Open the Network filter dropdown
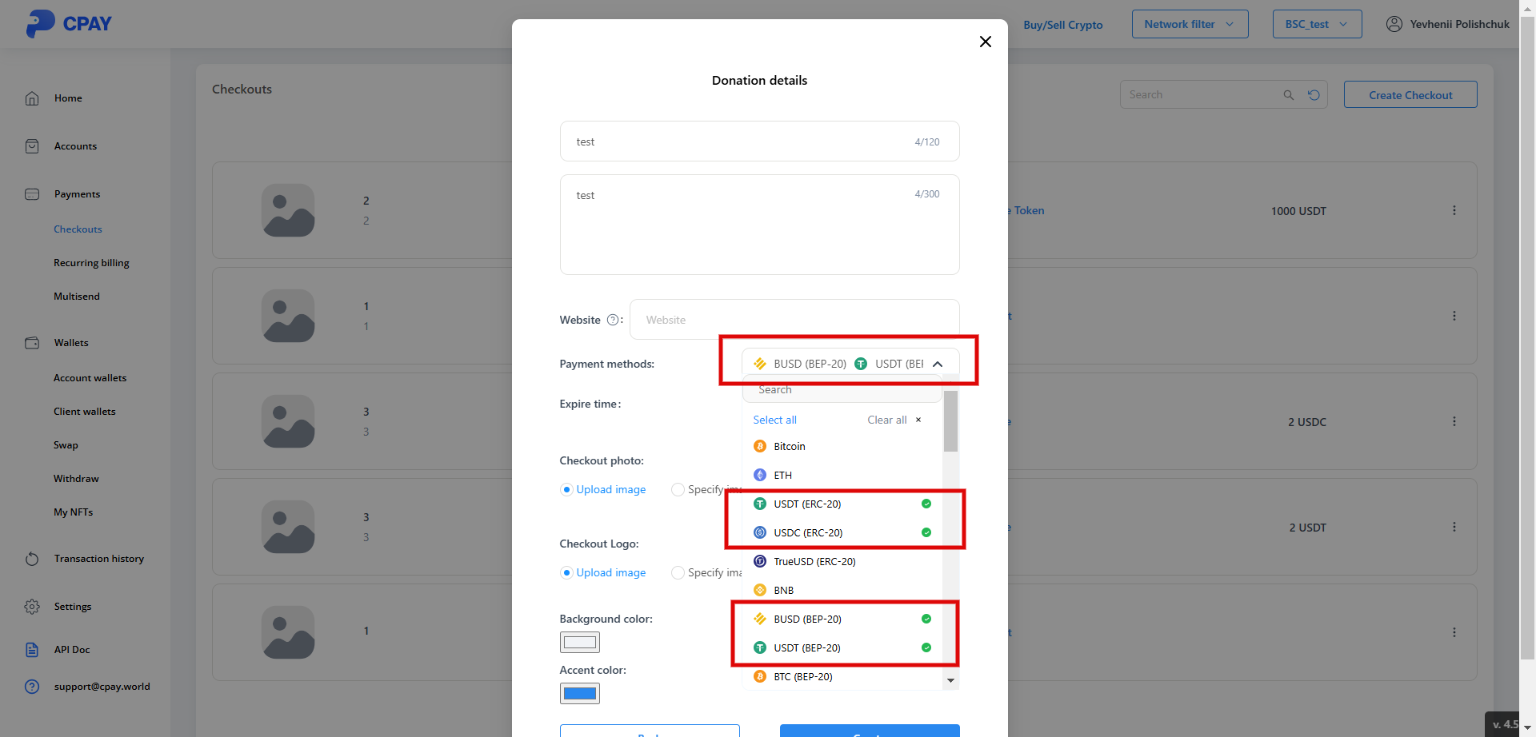Image resolution: width=1536 pixels, height=737 pixels. pos(1190,24)
